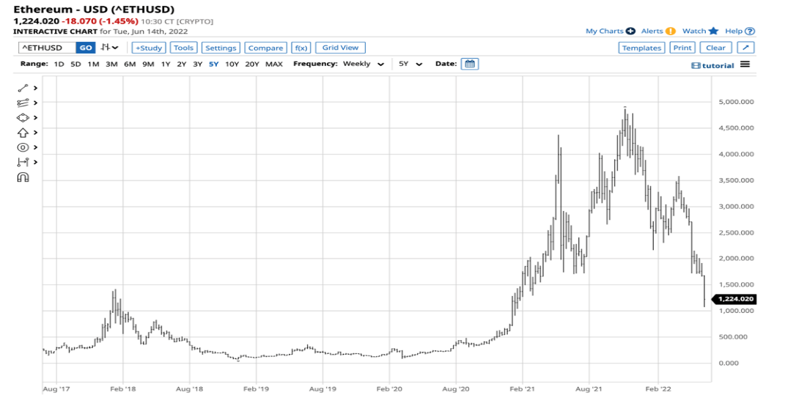Screen dimensions: 796x406
Task: Open the tutorial link
Action: pyautogui.click(x=713, y=65)
